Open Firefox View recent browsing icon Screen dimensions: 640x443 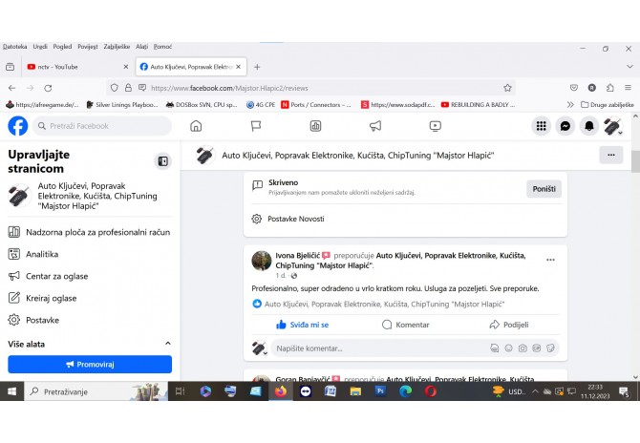[11, 67]
